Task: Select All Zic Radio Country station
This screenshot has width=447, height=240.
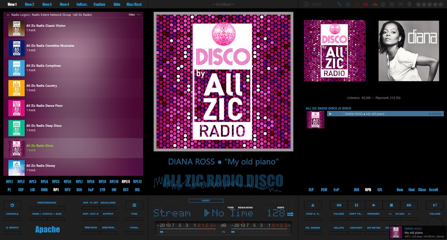Action: tap(73, 88)
